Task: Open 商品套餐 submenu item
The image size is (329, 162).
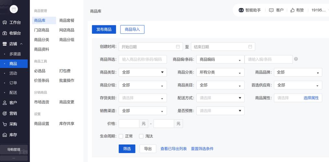Action: (67, 20)
